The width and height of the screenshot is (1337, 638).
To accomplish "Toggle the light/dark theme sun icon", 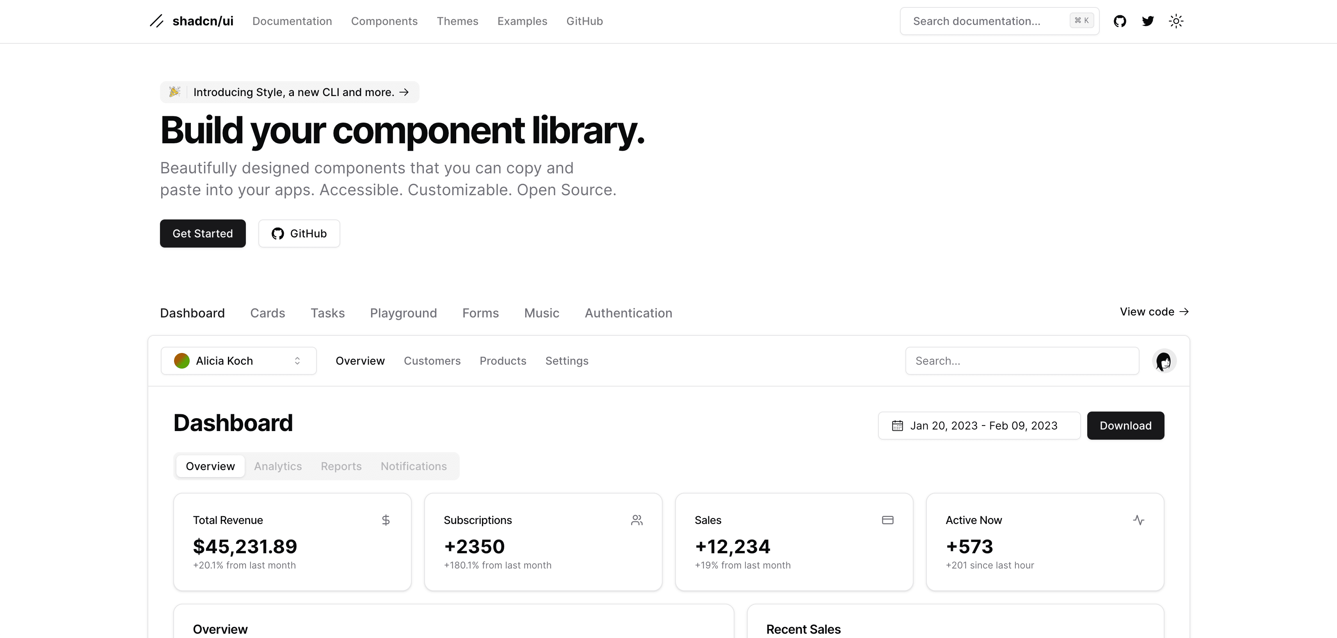I will tap(1176, 21).
